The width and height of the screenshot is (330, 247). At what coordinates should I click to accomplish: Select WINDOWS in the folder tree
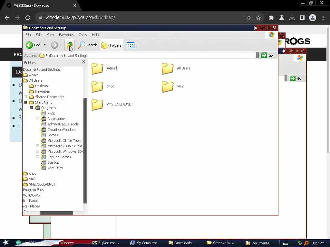[x=31, y=195]
